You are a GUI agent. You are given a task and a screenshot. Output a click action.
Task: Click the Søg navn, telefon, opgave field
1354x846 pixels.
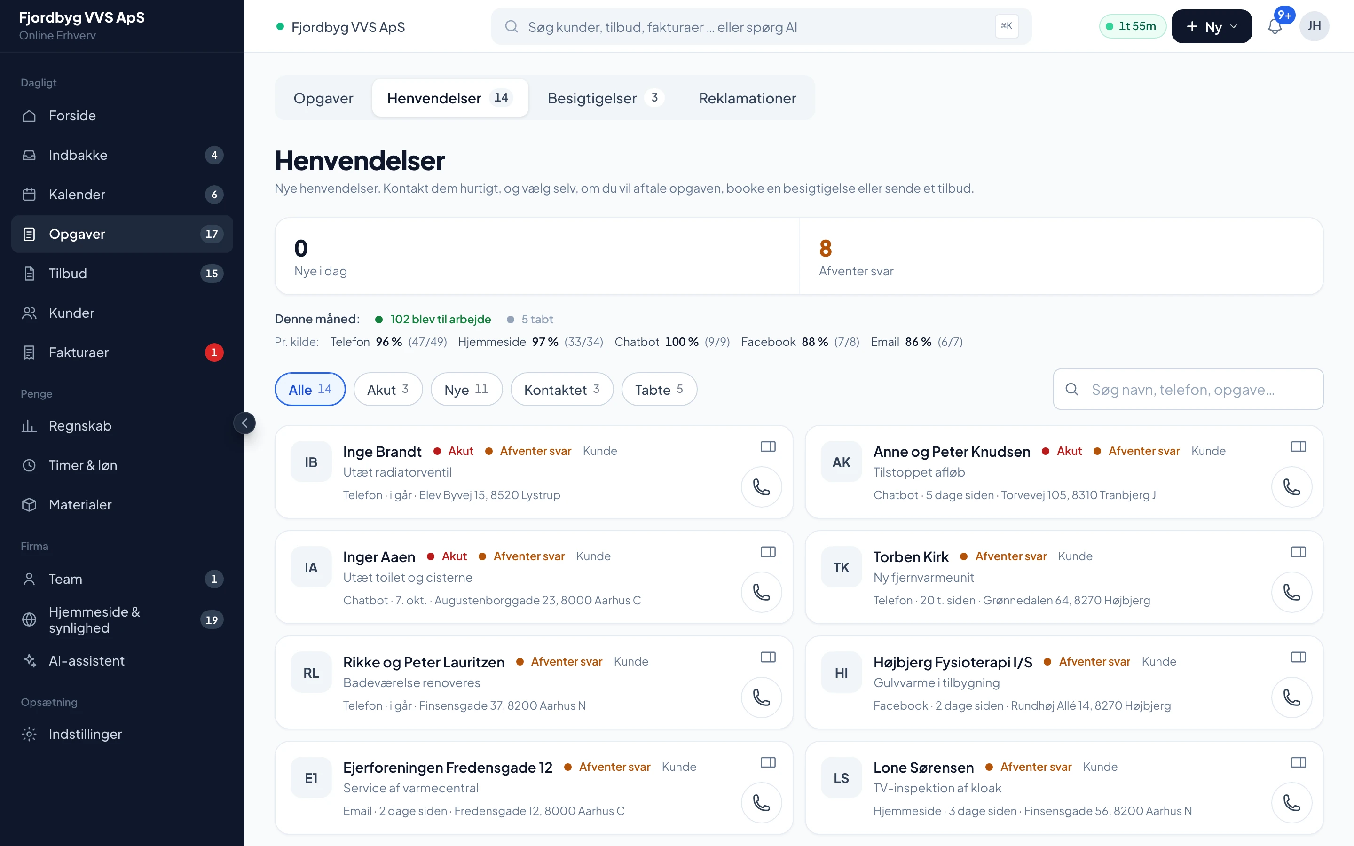coord(1188,390)
